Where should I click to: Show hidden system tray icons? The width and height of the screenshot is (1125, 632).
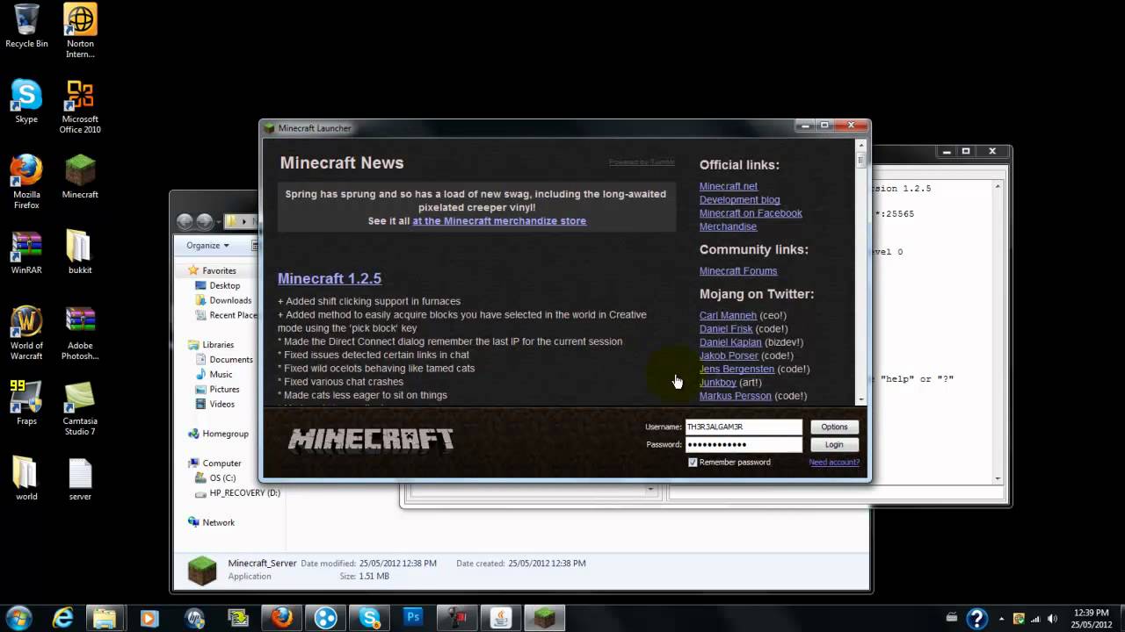[1001, 618]
